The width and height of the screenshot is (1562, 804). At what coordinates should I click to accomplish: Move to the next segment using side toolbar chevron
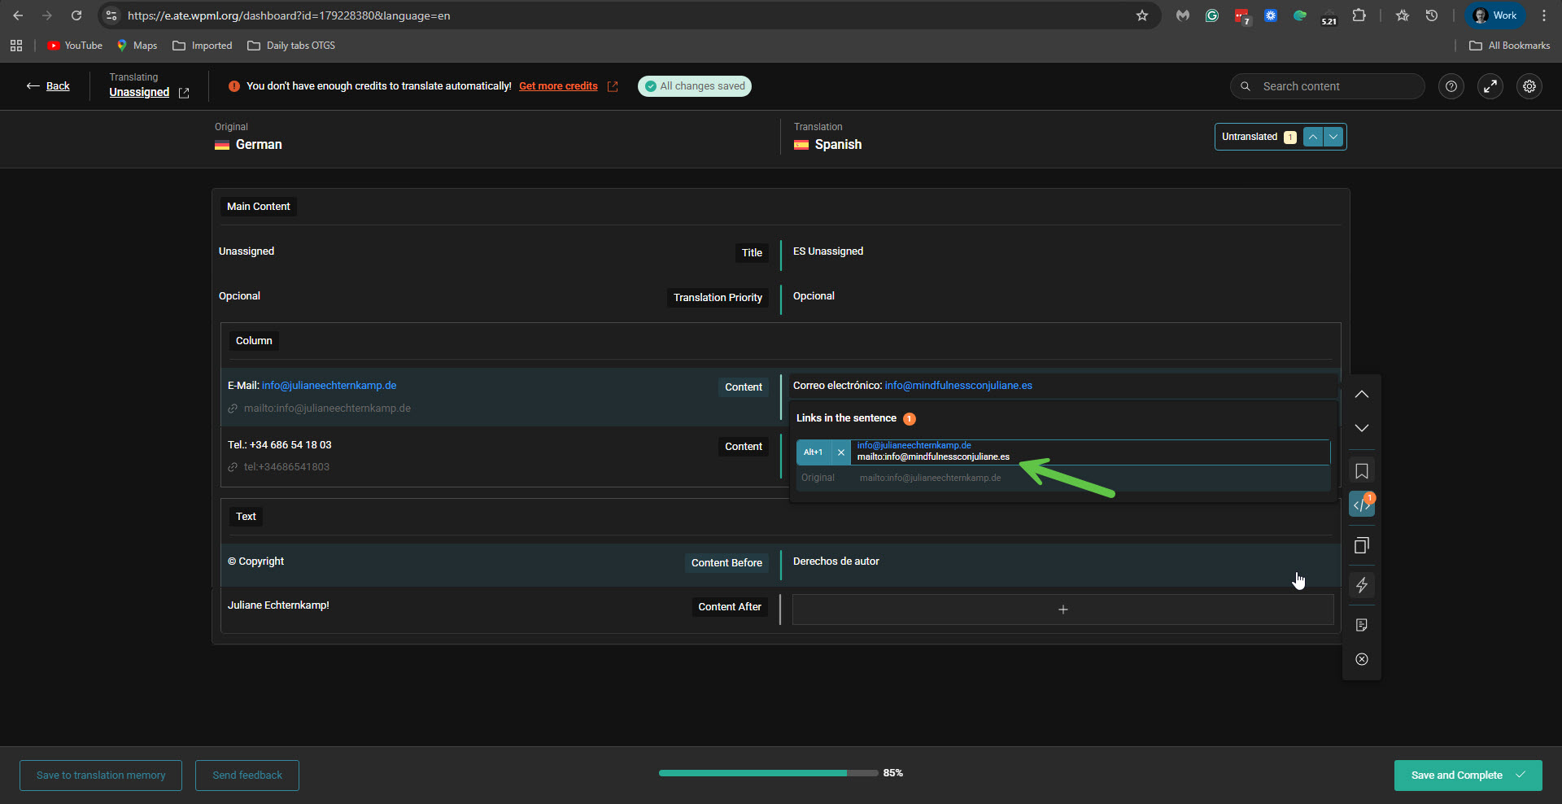1361,428
